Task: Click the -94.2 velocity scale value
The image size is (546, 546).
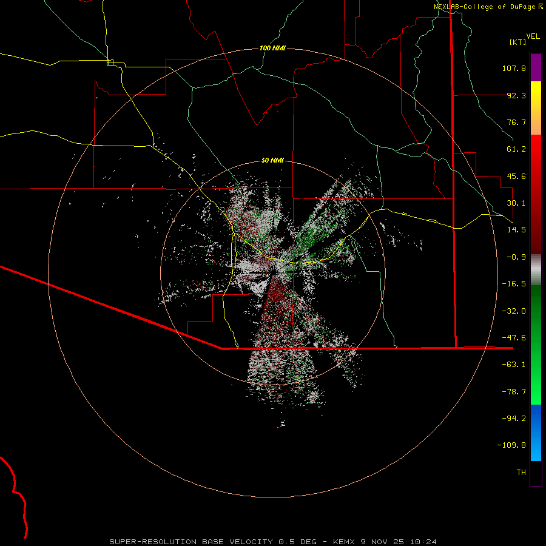Action: [x=514, y=419]
